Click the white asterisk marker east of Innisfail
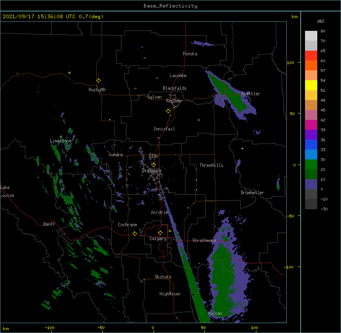This screenshot has height=333, width=341. coord(199,120)
